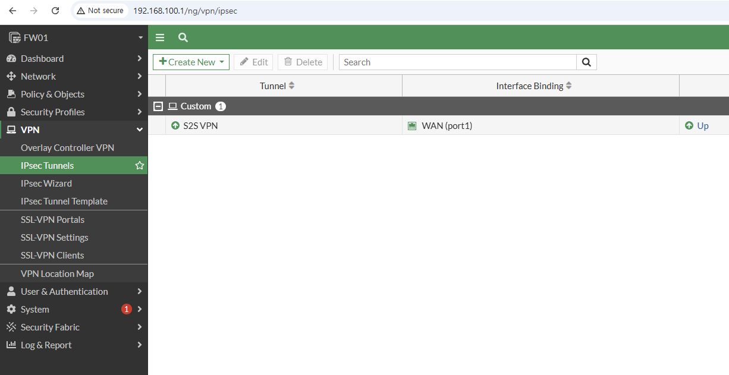This screenshot has height=375, width=729.
Task: Click the System gear icon
Action: [x=11, y=309]
